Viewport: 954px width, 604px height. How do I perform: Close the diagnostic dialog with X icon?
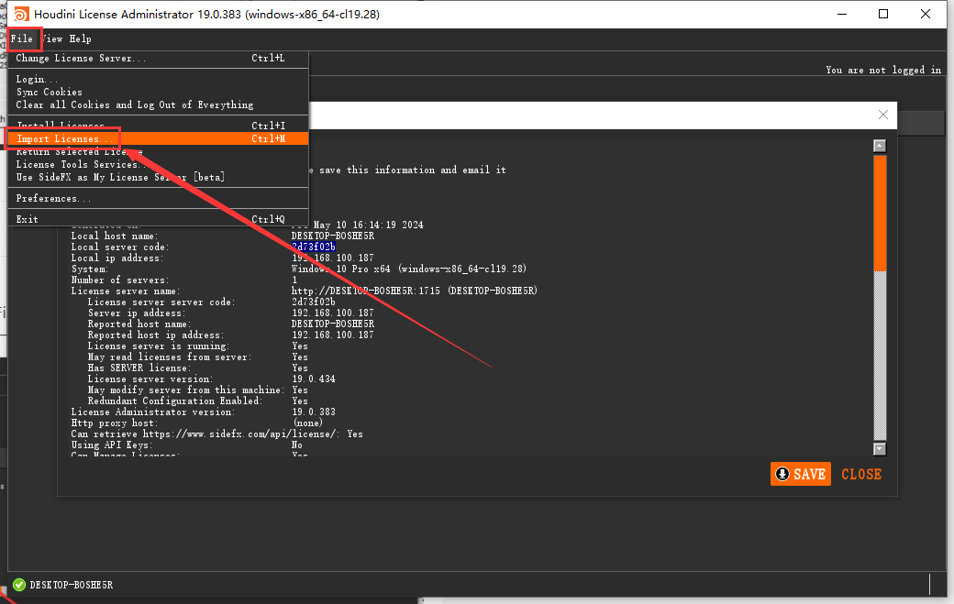click(882, 115)
